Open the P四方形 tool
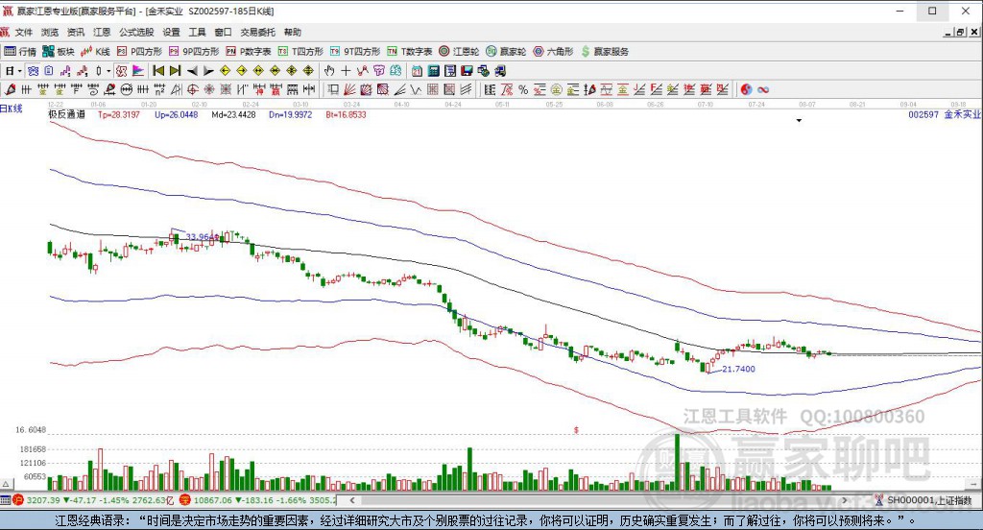The width and height of the screenshot is (983, 530). pos(139,52)
